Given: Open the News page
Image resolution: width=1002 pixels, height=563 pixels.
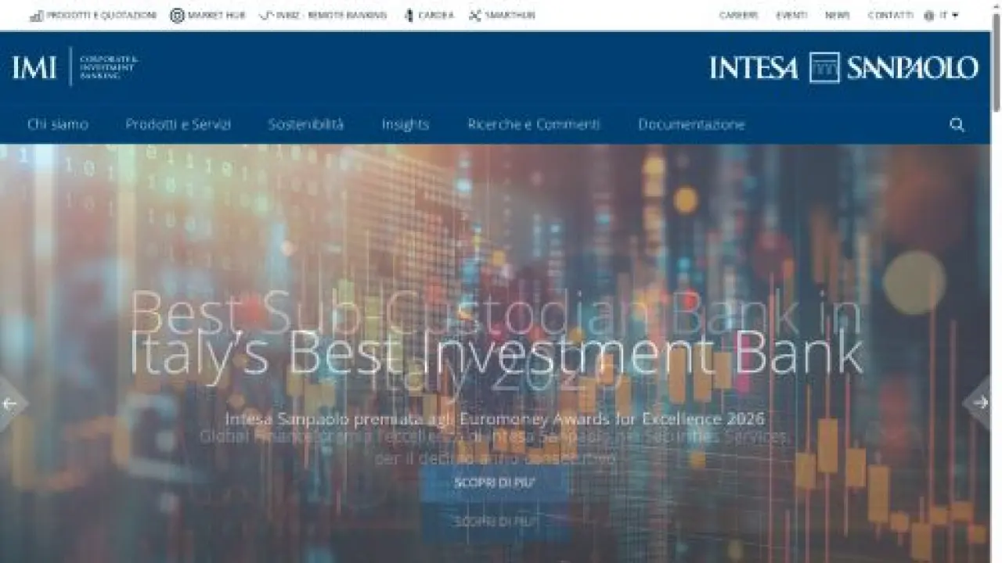Looking at the screenshot, I should click(837, 15).
